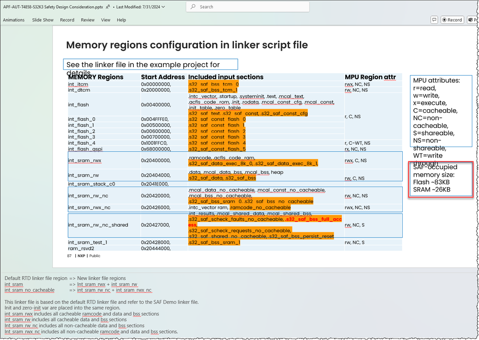Open the Slide Show tab
The image size is (479, 340).
[43, 20]
